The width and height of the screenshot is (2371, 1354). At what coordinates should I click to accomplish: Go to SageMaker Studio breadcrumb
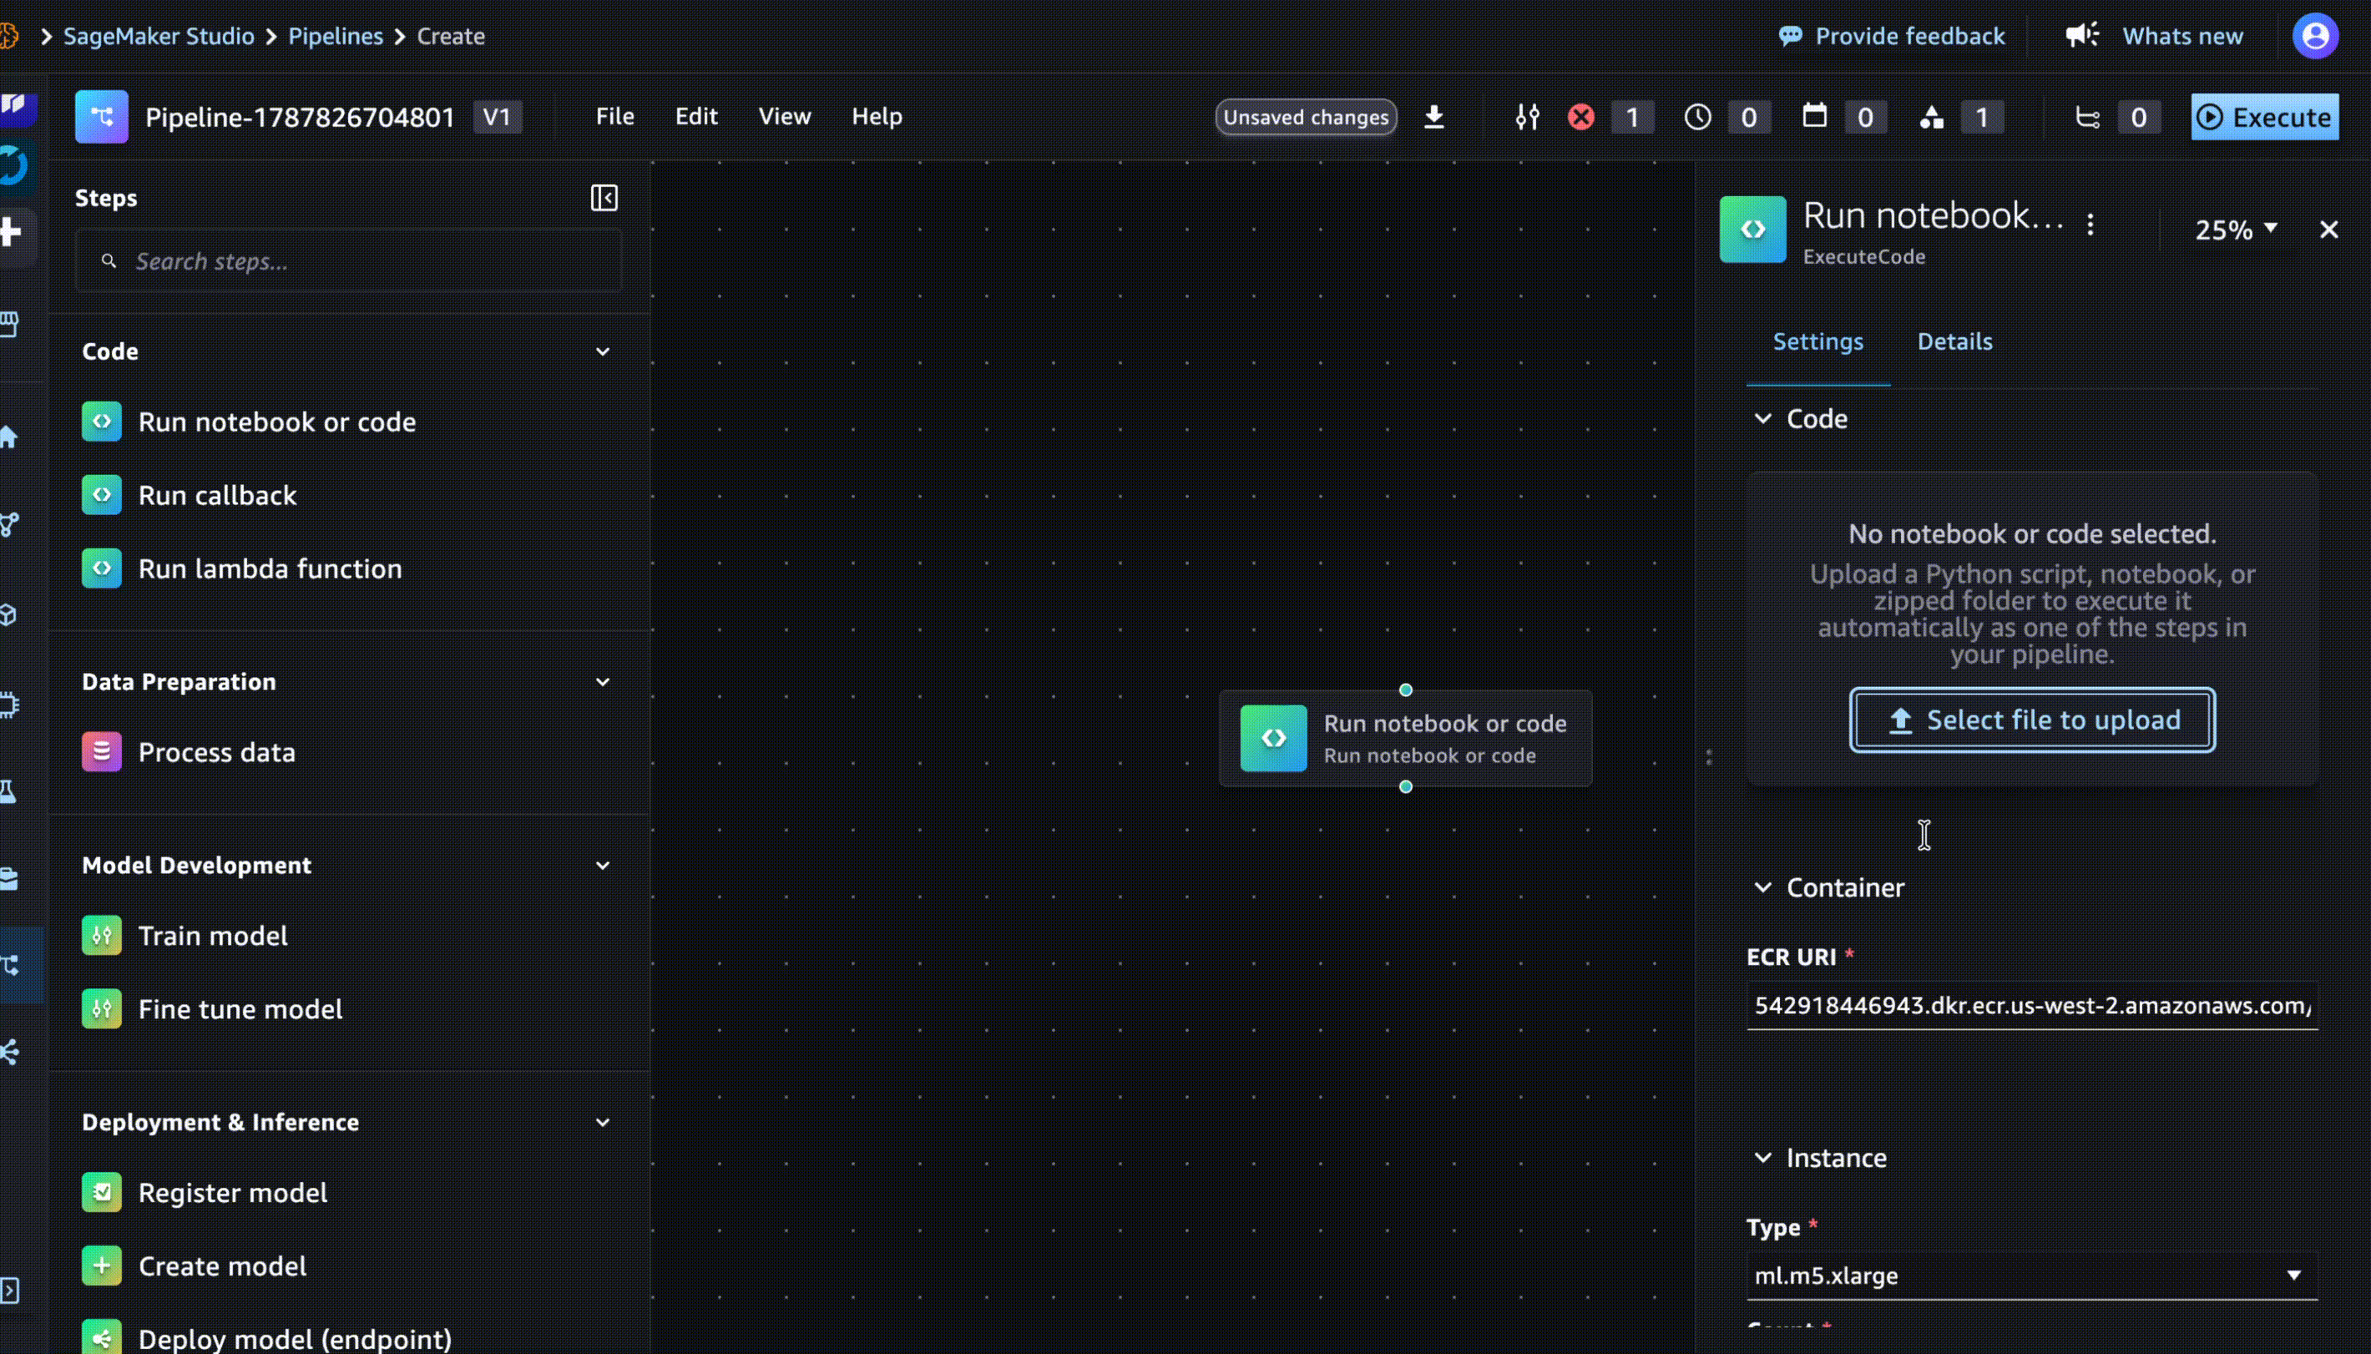pos(159,36)
